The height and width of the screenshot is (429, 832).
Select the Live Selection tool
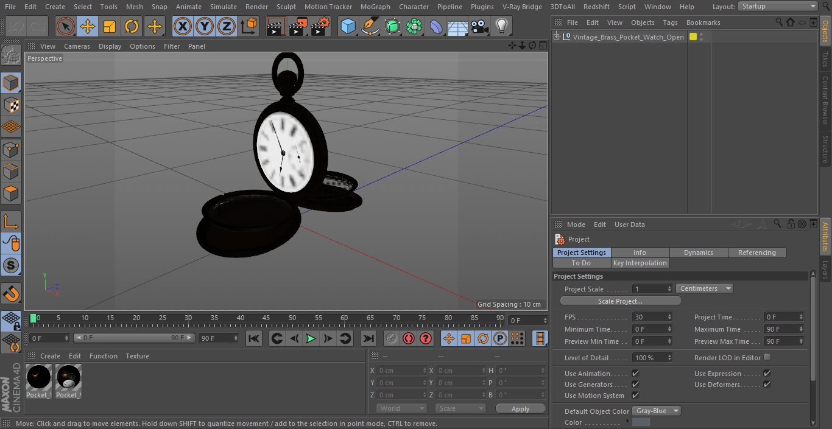65,26
